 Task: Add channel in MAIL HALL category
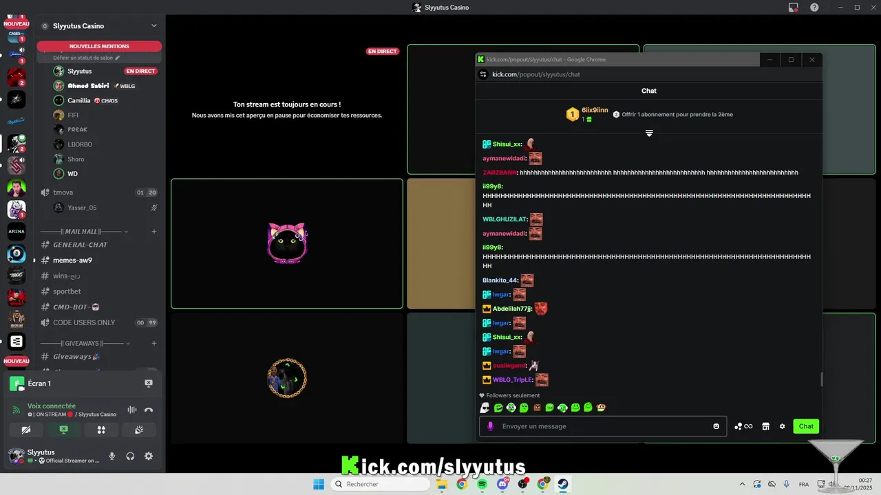coord(154,232)
